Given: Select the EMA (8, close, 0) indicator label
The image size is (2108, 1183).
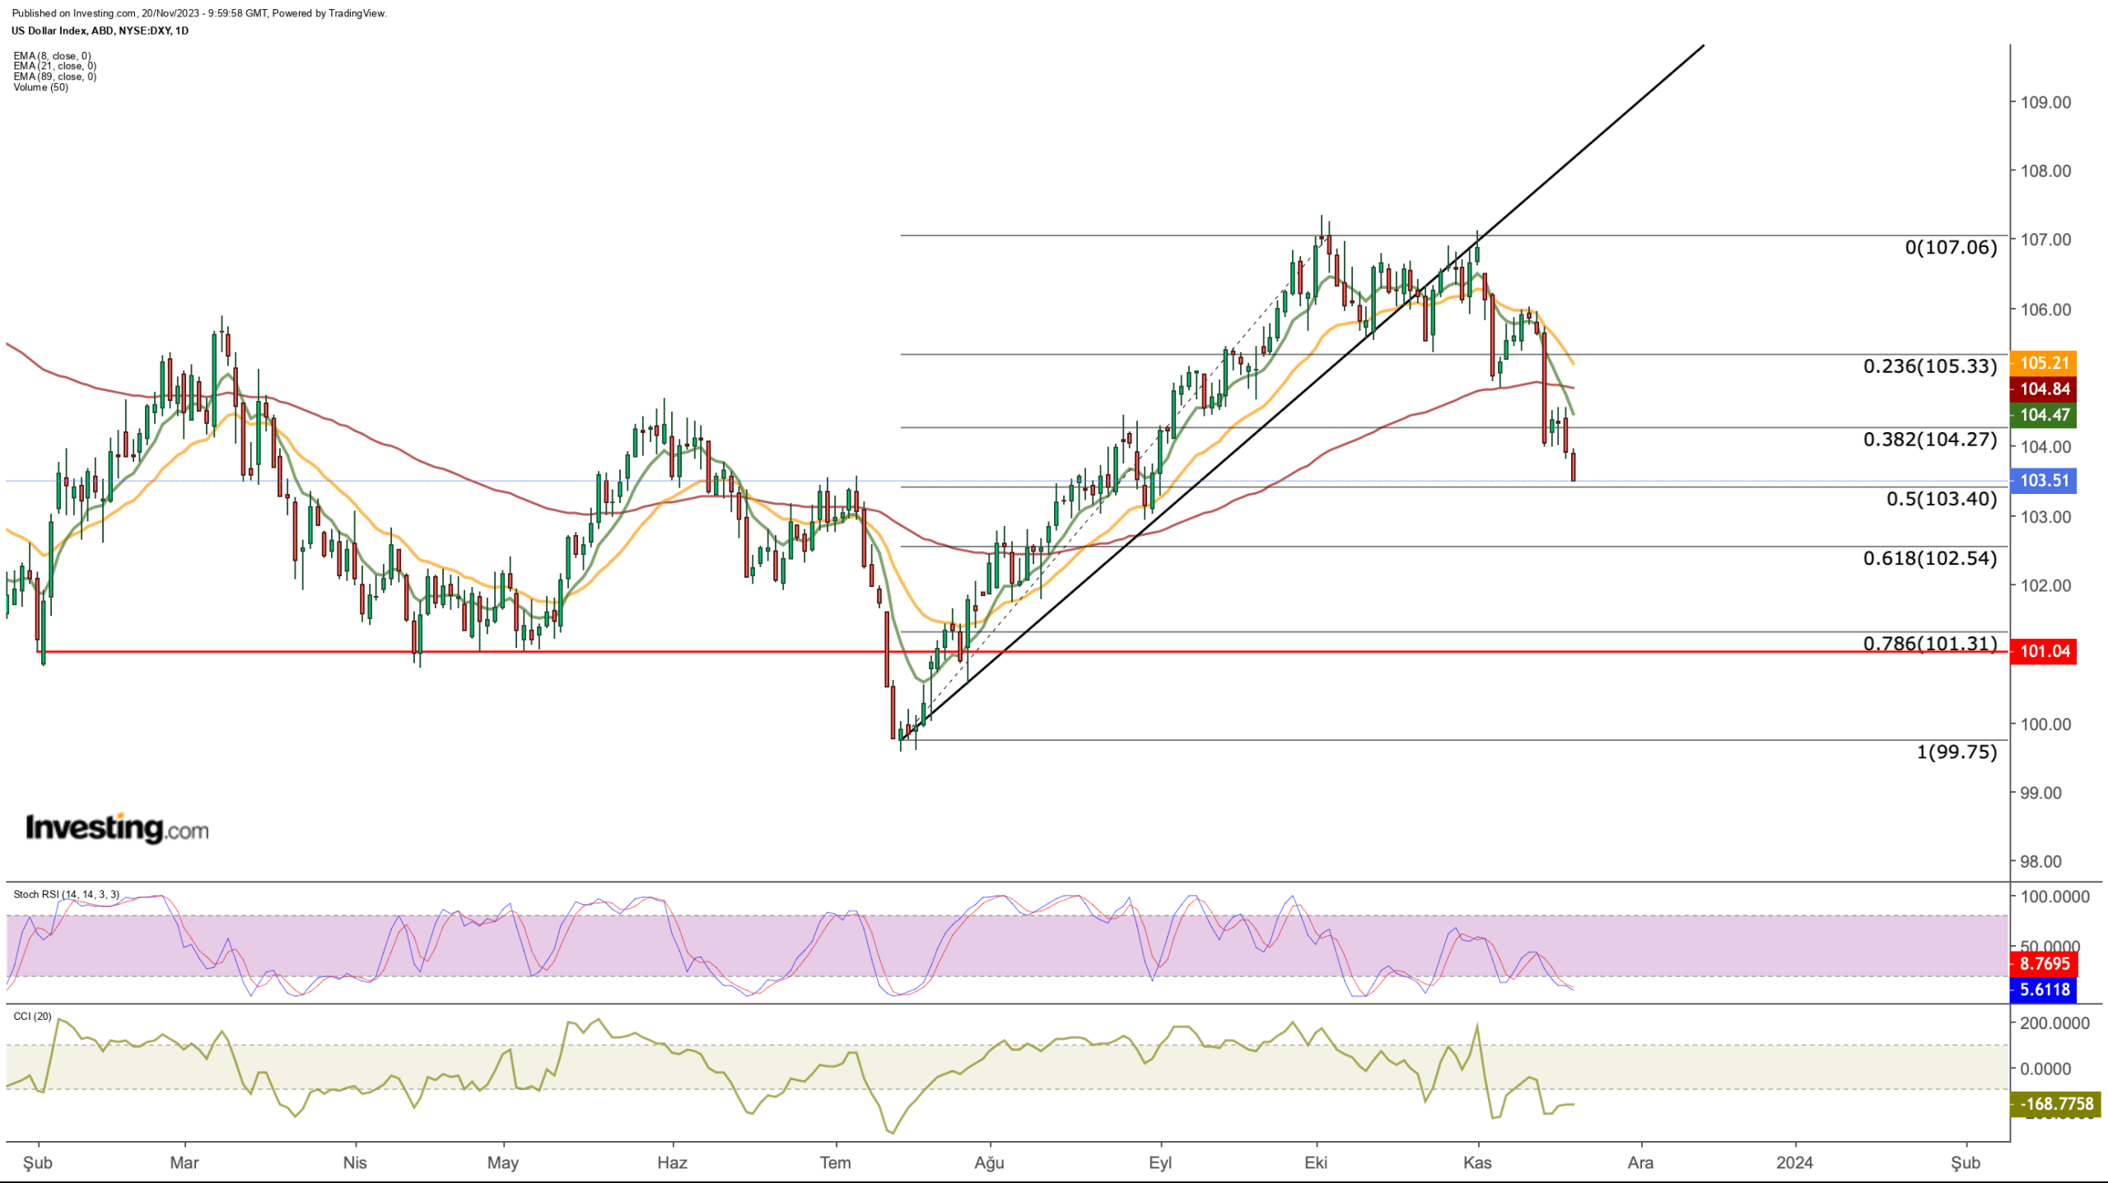Looking at the screenshot, I should point(52,56).
